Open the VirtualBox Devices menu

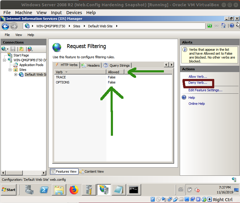[x=74, y=13]
